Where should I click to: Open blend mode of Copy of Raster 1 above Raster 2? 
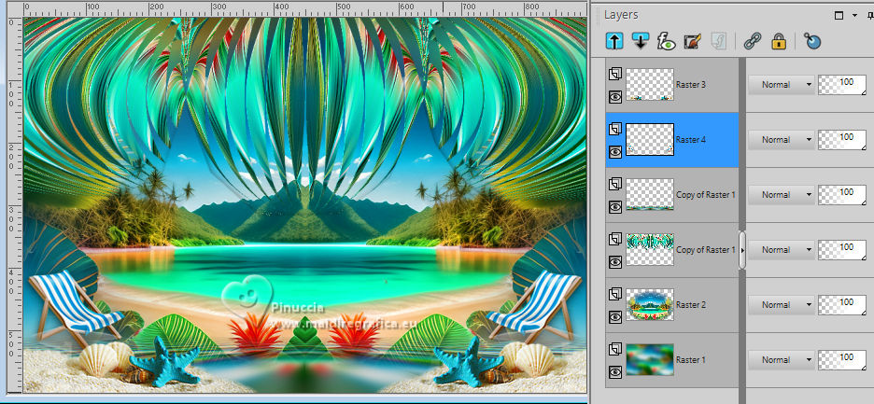781,250
